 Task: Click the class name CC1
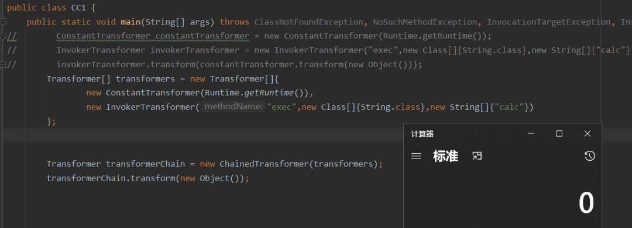[x=78, y=7]
